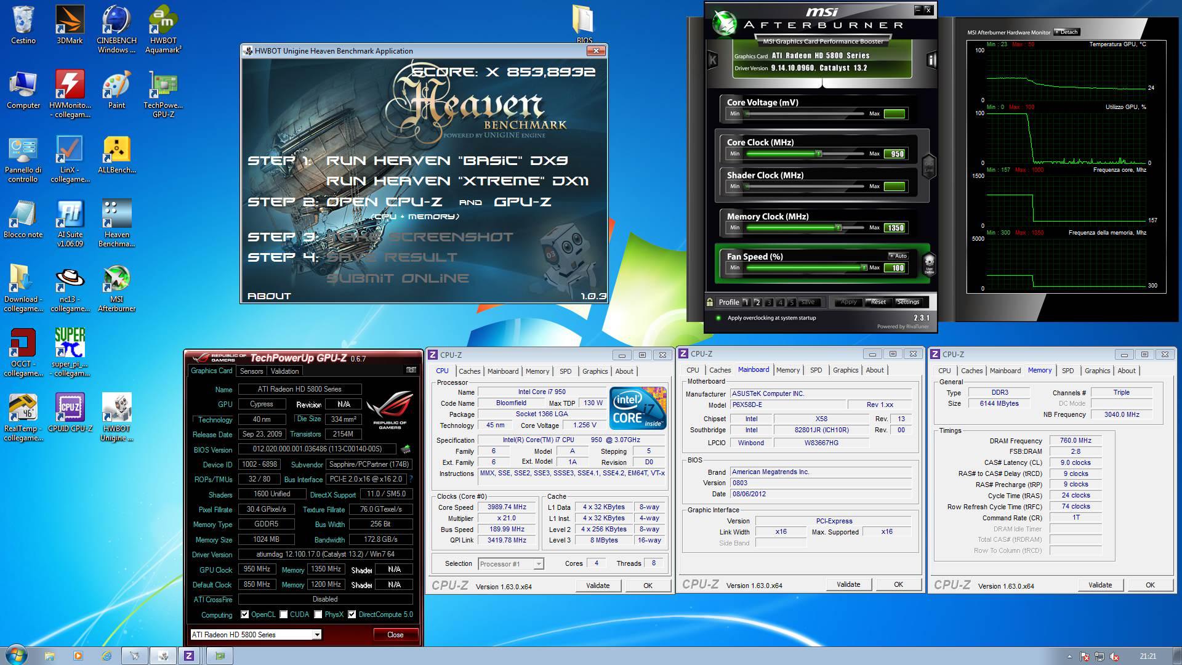Click Close button in GPU-Z

[395, 635]
